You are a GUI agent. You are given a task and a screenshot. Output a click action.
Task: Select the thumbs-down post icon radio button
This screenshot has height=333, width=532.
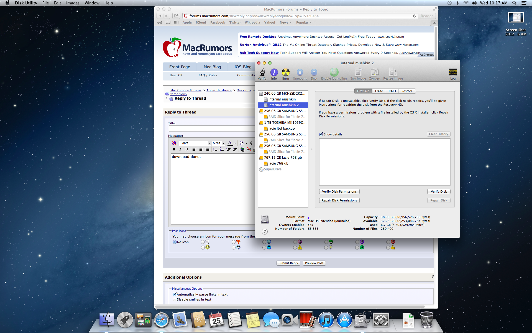point(234,242)
